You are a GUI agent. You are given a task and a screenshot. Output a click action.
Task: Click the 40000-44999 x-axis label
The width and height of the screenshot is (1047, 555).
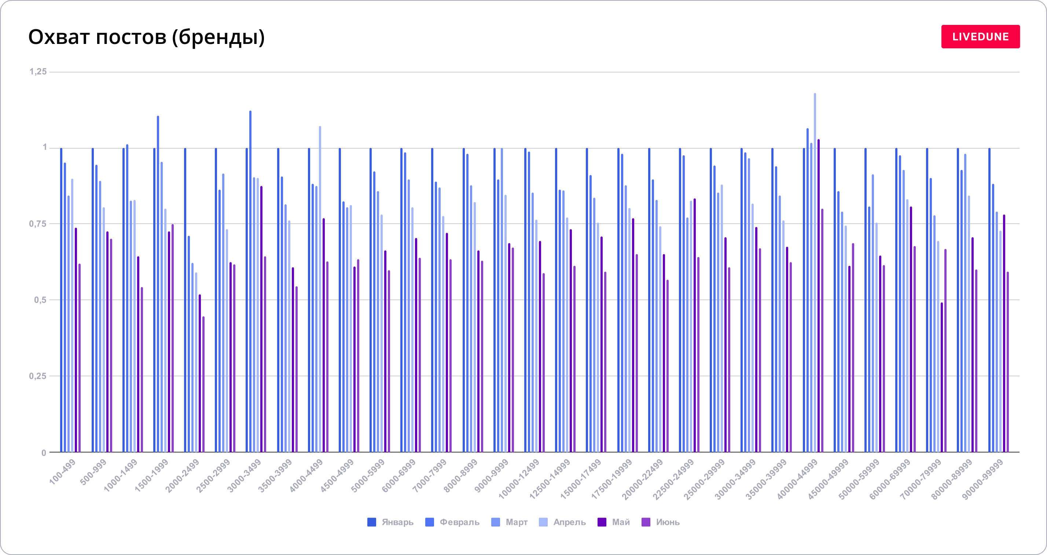797,479
